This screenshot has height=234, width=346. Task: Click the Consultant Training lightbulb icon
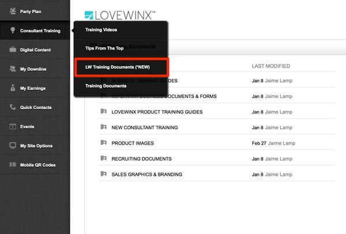point(13,30)
